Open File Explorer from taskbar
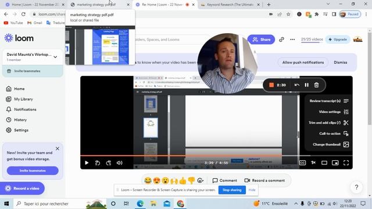372x209 pixels. click(153, 204)
